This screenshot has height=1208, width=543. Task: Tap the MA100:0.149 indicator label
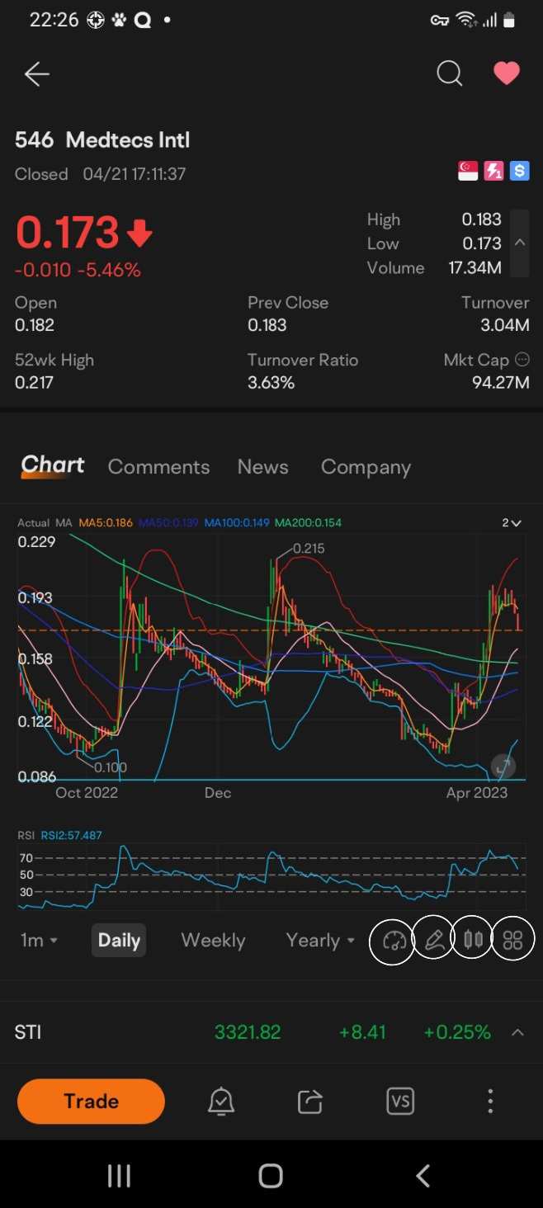pos(237,523)
